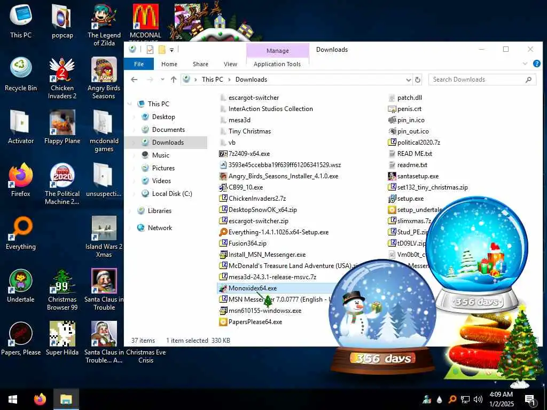Switch to the Share ribbon tab
The height and width of the screenshot is (410, 547).
coord(201,64)
